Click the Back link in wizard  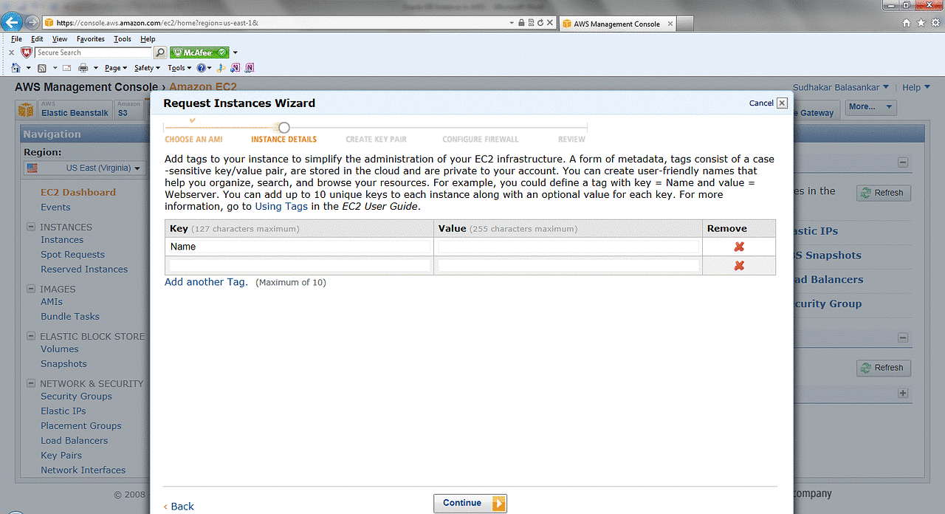pos(179,507)
